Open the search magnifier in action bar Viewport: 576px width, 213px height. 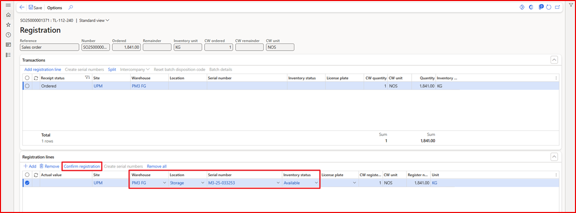pos(70,8)
